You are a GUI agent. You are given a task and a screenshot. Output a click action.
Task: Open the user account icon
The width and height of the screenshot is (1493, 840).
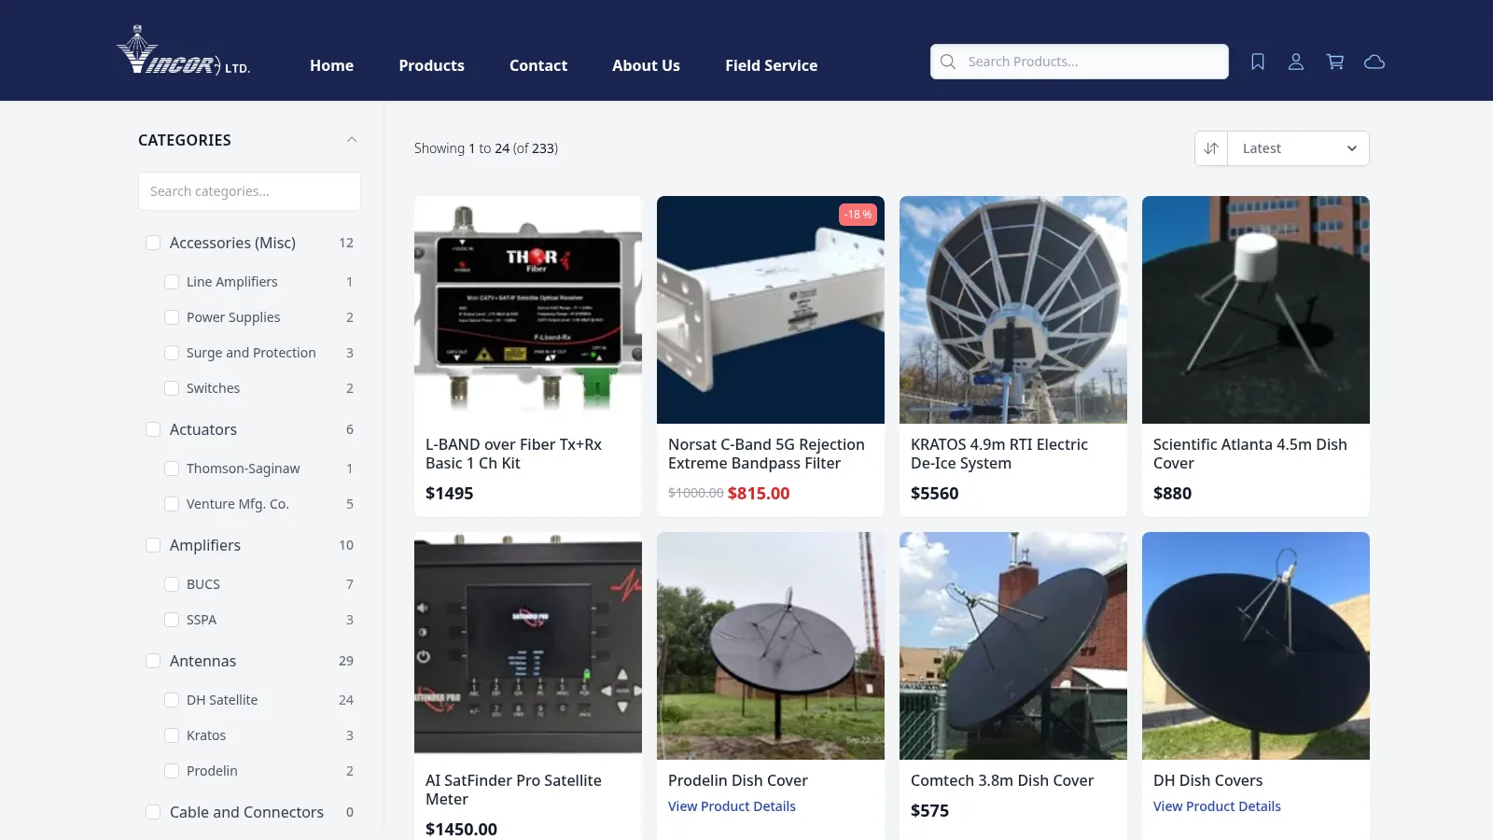coord(1296,62)
